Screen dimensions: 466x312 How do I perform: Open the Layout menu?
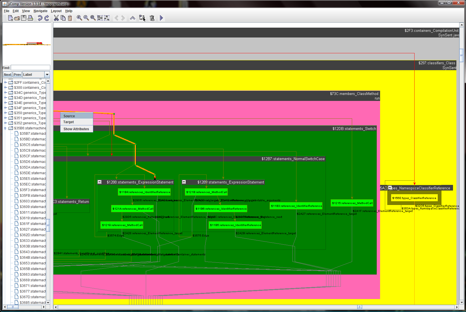[x=56, y=11]
